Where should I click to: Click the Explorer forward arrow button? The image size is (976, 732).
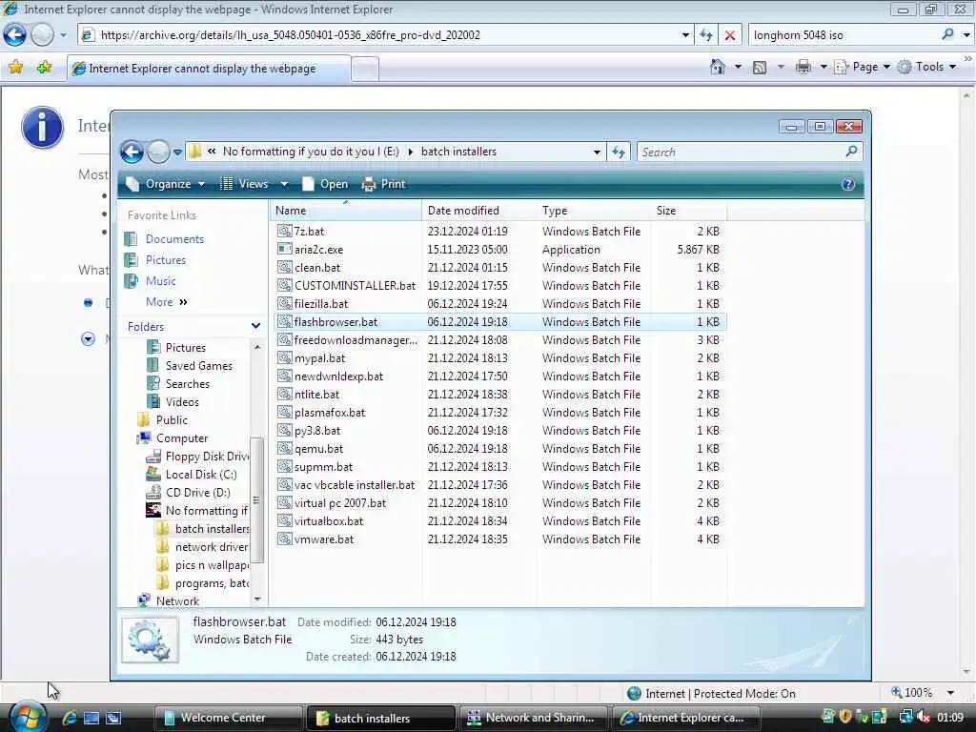tap(158, 152)
